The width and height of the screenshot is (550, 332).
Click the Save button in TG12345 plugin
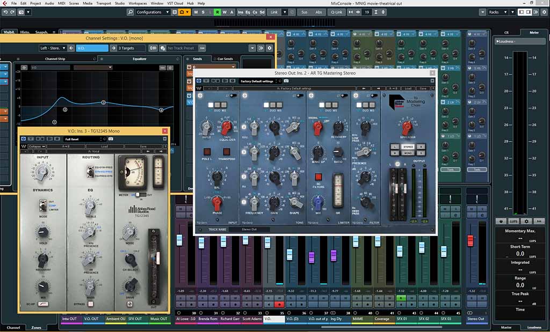[x=143, y=146]
